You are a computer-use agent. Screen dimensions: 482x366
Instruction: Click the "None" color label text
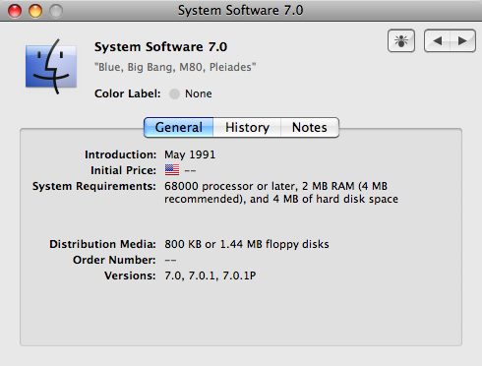tap(199, 93)
